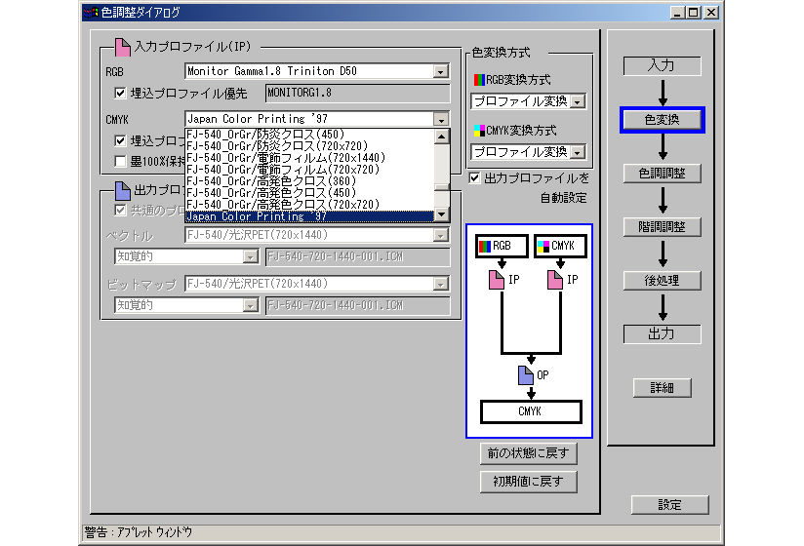The image size is (804, 546).
Task: Enable the 墨100%保持 checkbox
Action: (x=121, y=161)
